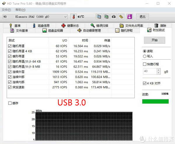Switch to the 磁盘信息 tab
Viewport: 175px width, 144px height.
point(41,26)
